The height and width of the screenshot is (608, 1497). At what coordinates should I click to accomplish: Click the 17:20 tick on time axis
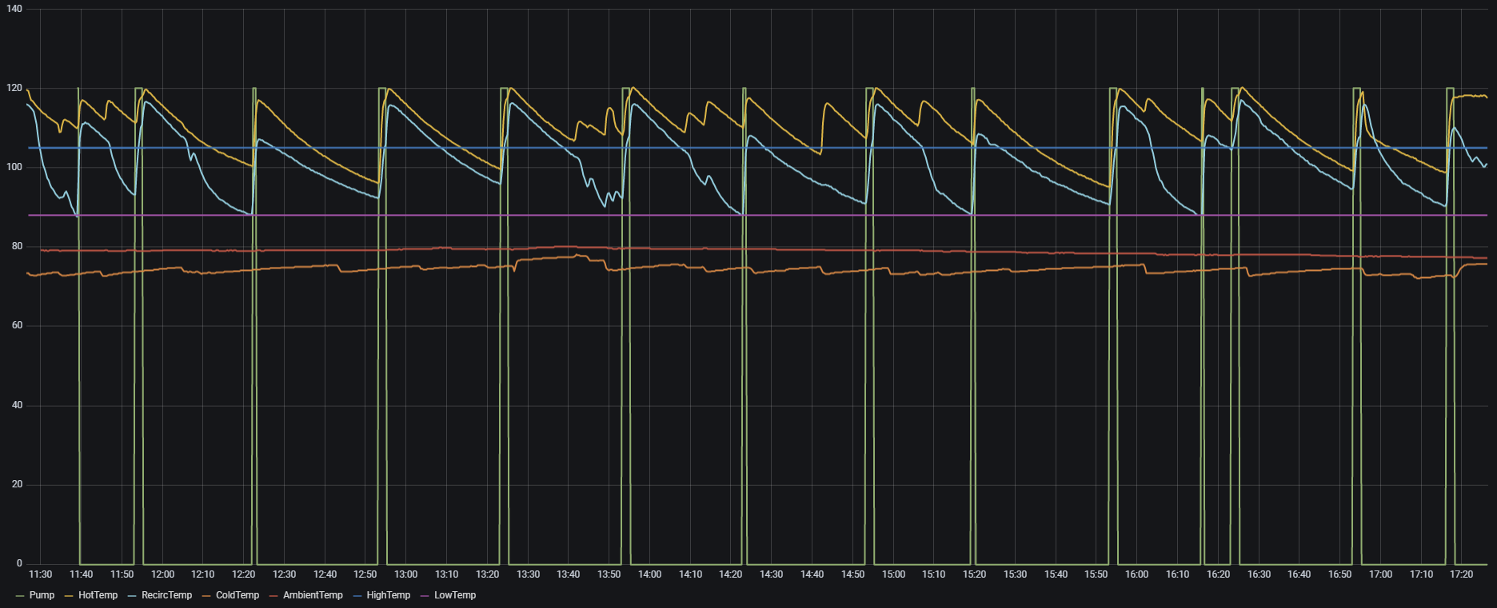pos(1461,574)
